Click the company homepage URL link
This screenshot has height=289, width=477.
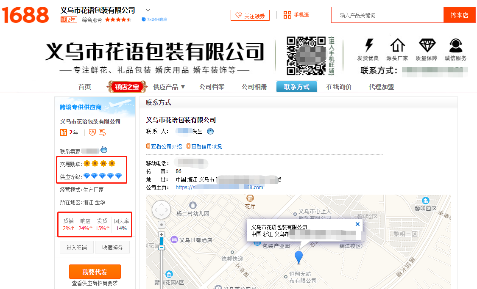point(219,187)
